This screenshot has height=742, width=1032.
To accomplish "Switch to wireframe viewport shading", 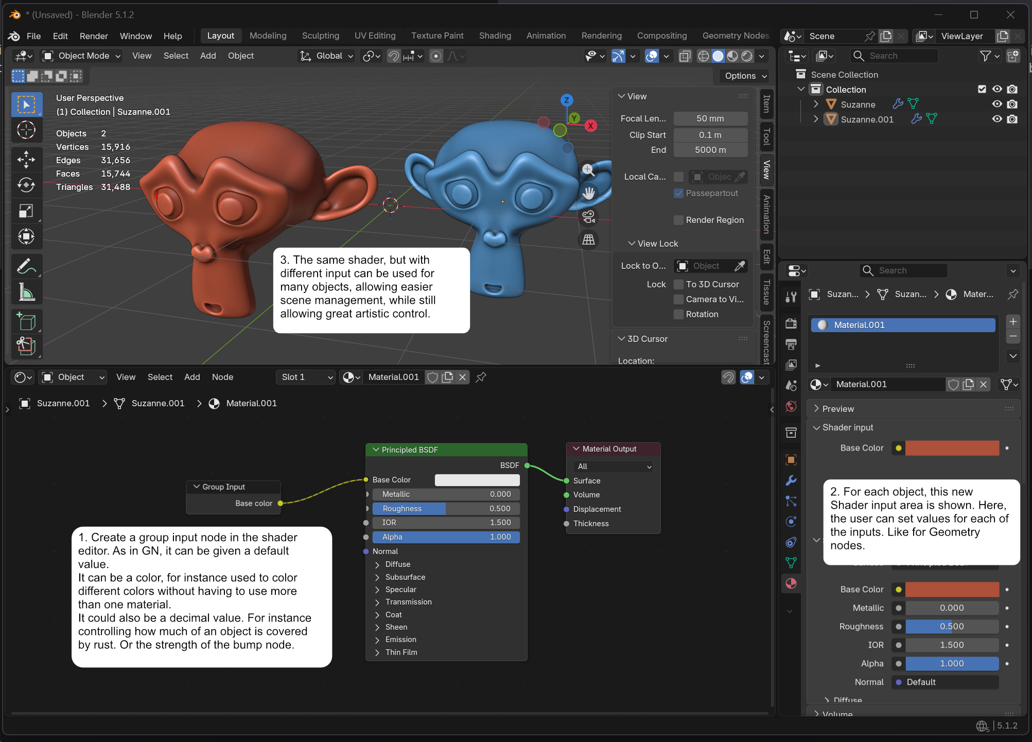I will click(703, 56).
